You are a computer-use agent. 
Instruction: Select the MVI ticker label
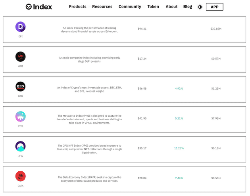[x=20, y=126]
